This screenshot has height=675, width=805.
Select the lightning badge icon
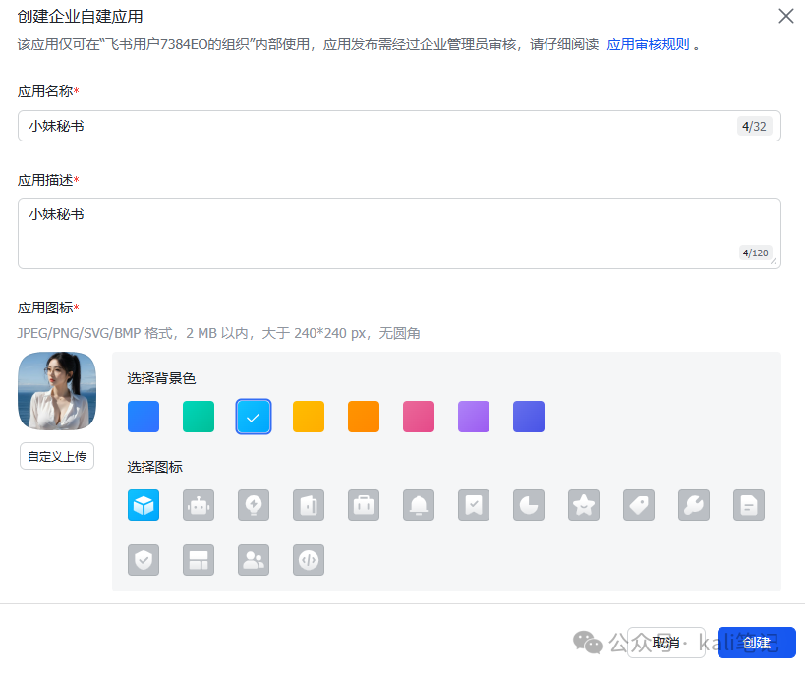pyautogui.click(x=253, y=504)
